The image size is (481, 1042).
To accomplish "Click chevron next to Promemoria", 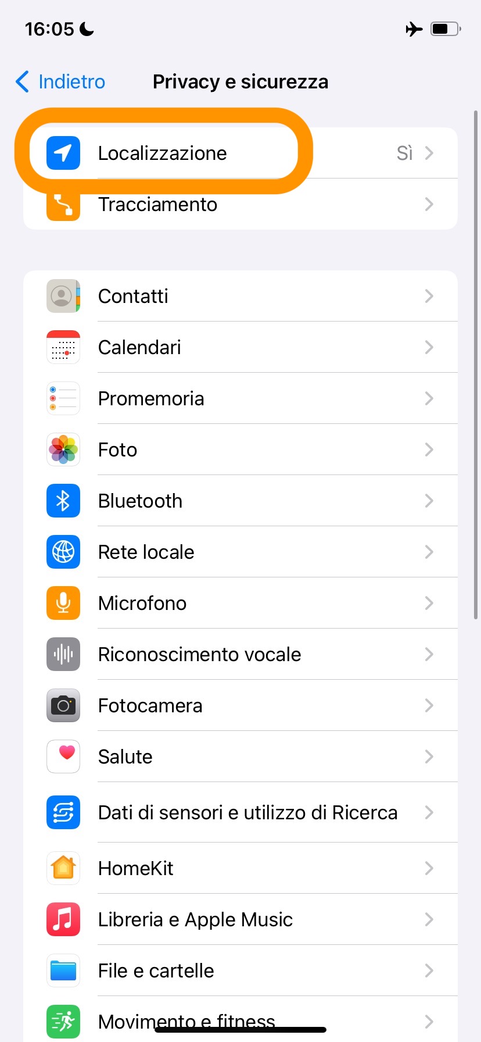I will click(429, 398).
